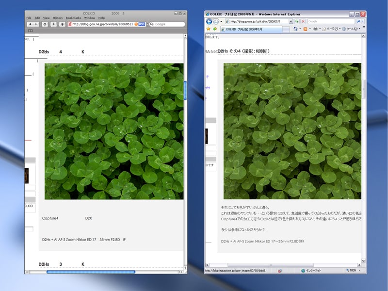The height and width of the screenshot is (291, 388).
Task: Open Safari's bookmarks book icon
Action: [30, 31]
